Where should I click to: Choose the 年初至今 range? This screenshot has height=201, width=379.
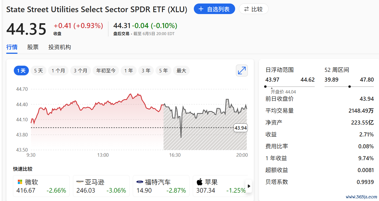tap(106, 71)
